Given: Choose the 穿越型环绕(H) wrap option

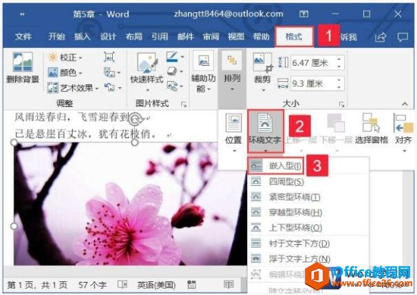Looking at the screenshot, I should pos(308,212).
